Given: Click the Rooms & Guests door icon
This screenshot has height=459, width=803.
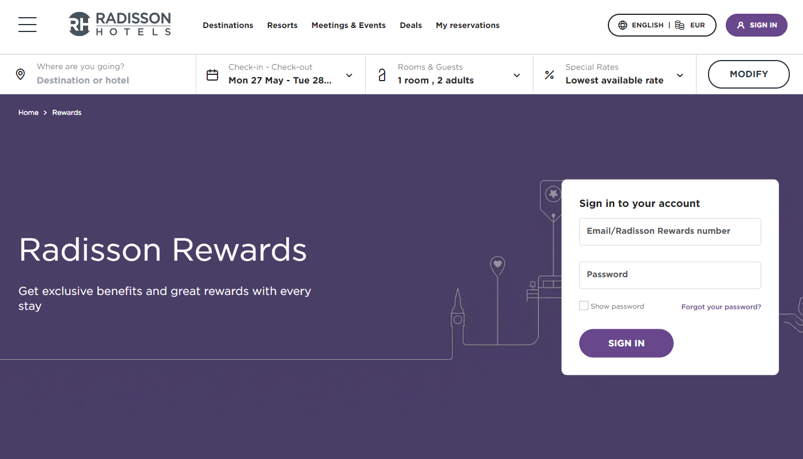Looking at the screenshot, I should coord(382,74).
